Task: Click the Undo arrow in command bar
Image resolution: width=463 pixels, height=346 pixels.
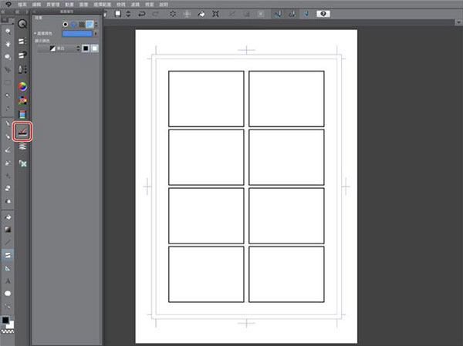Action: pos(142,14)
